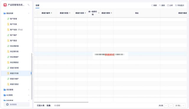Click the 客户维护 menu icon
The width and height of the screenshot is (189, 109).
(x=8, y=35)
